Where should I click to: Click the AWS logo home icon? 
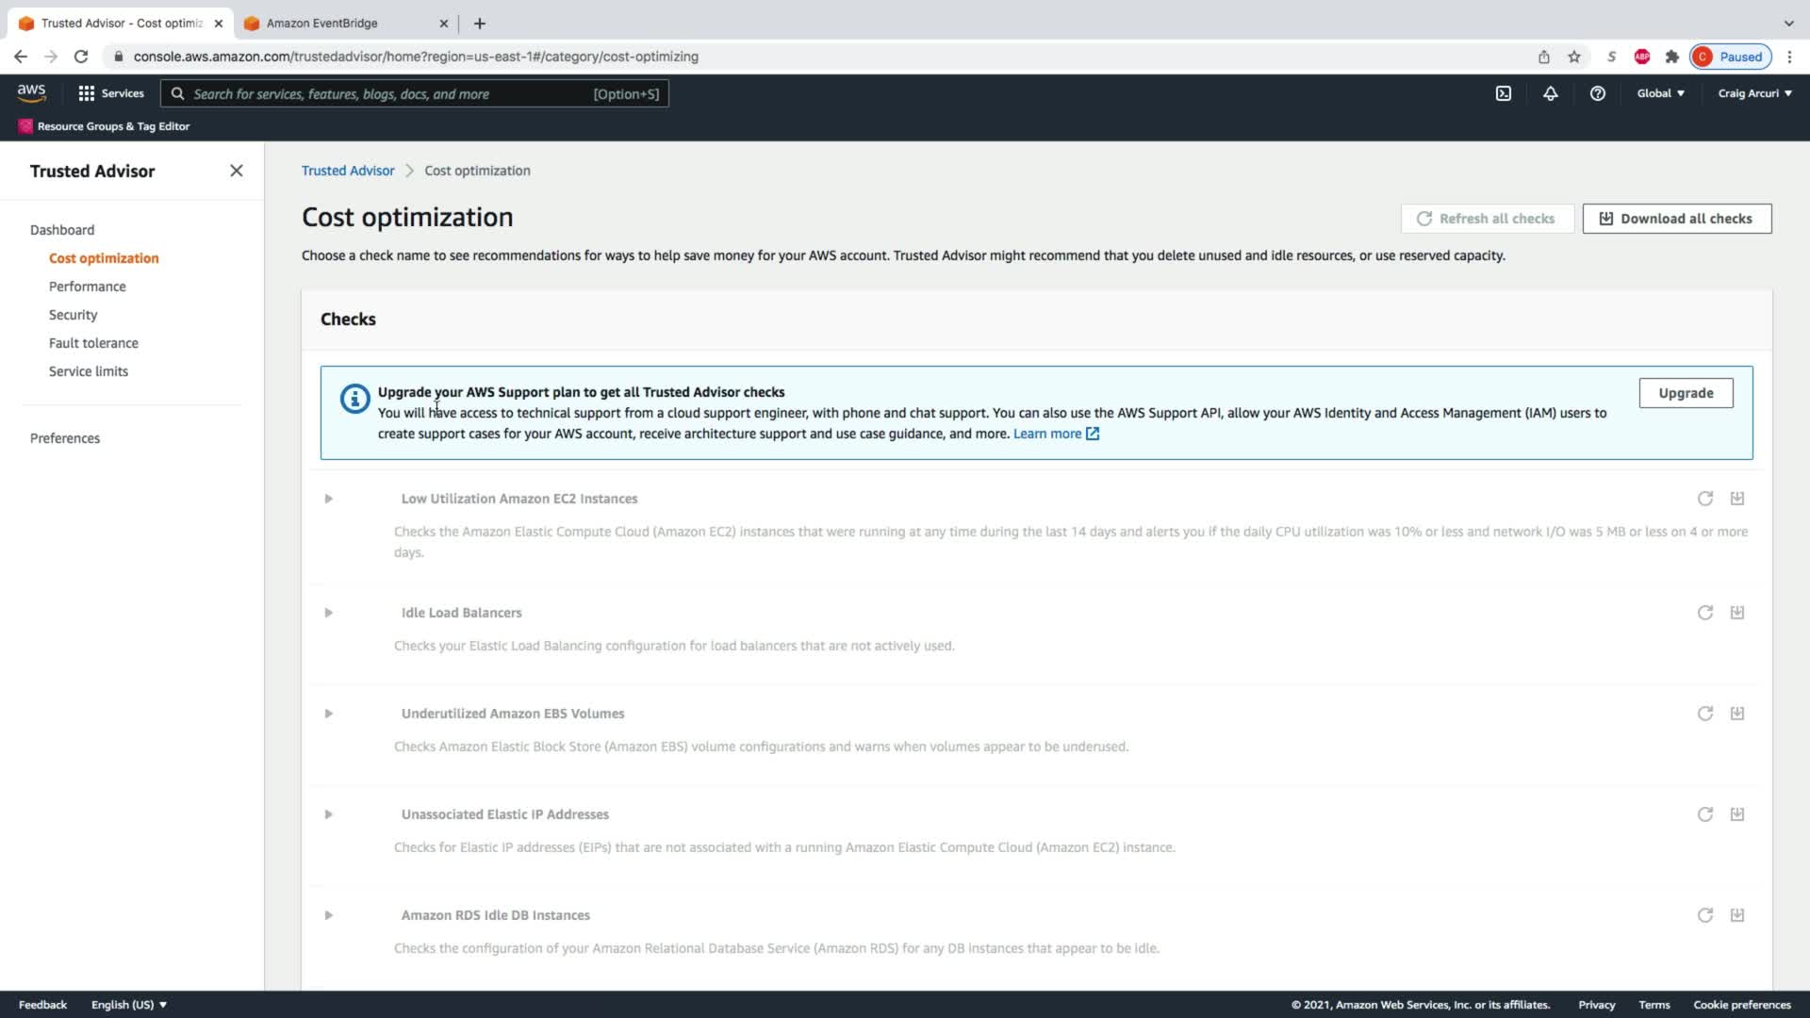click(x=31, y=92)
